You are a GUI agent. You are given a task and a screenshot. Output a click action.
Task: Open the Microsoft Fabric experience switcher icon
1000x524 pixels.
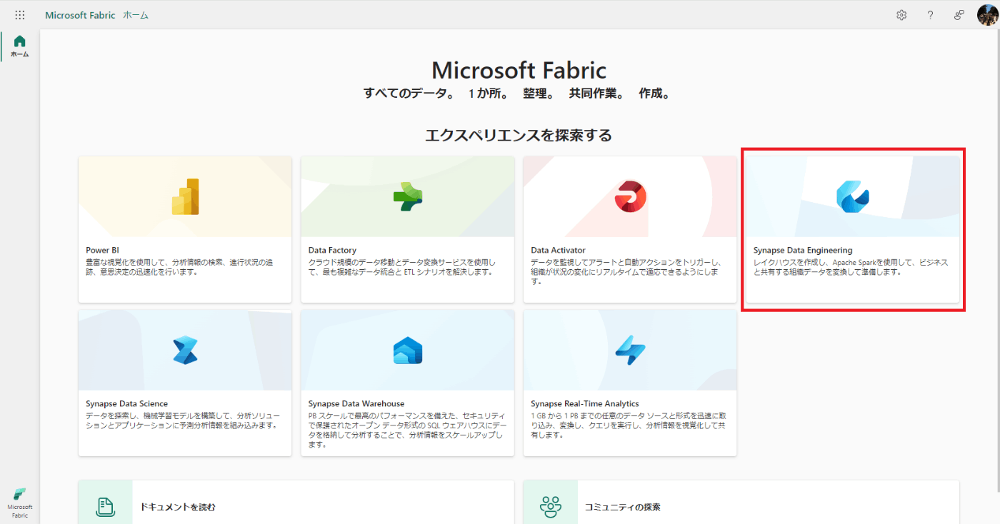point(20,503)
